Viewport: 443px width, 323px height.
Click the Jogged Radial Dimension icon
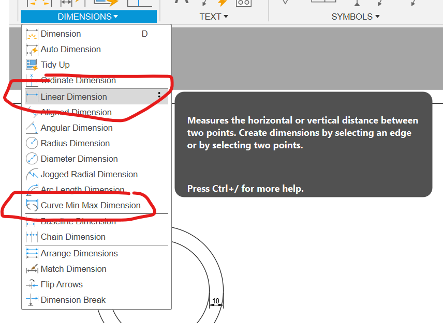32,174
